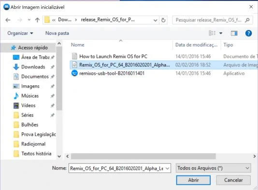
Task: Click the pin icon next to Downloads
Action: pos(52,67)
